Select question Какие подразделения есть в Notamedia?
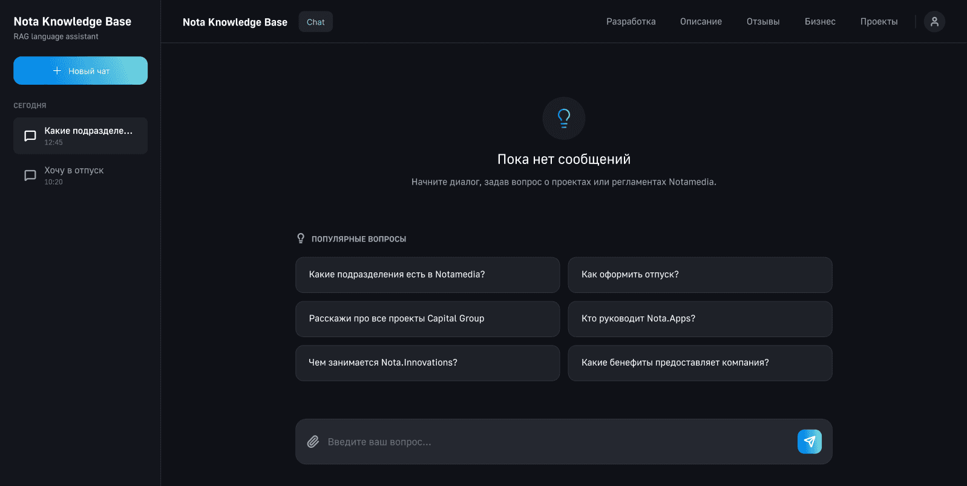 tap(427, 275)
